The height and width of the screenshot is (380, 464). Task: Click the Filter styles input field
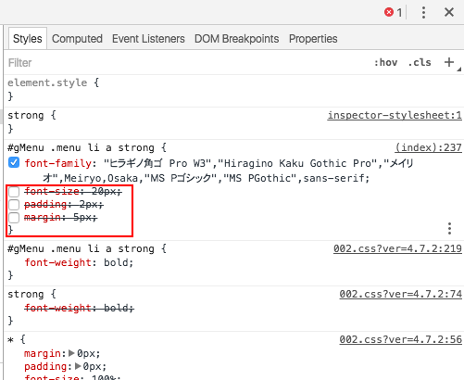click(x=185, y=63)
